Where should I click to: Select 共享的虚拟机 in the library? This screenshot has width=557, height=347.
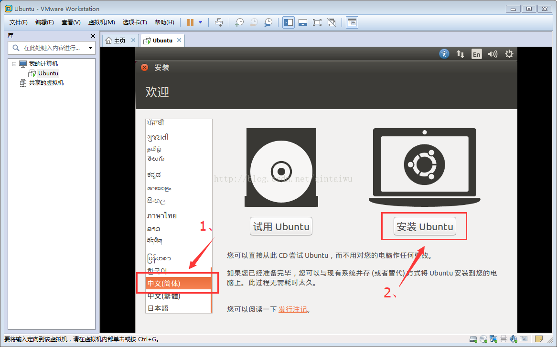click(46, 83)
